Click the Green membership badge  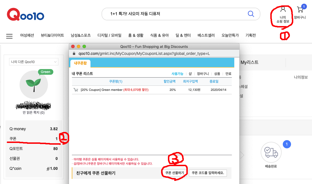[x=46, y=72]
